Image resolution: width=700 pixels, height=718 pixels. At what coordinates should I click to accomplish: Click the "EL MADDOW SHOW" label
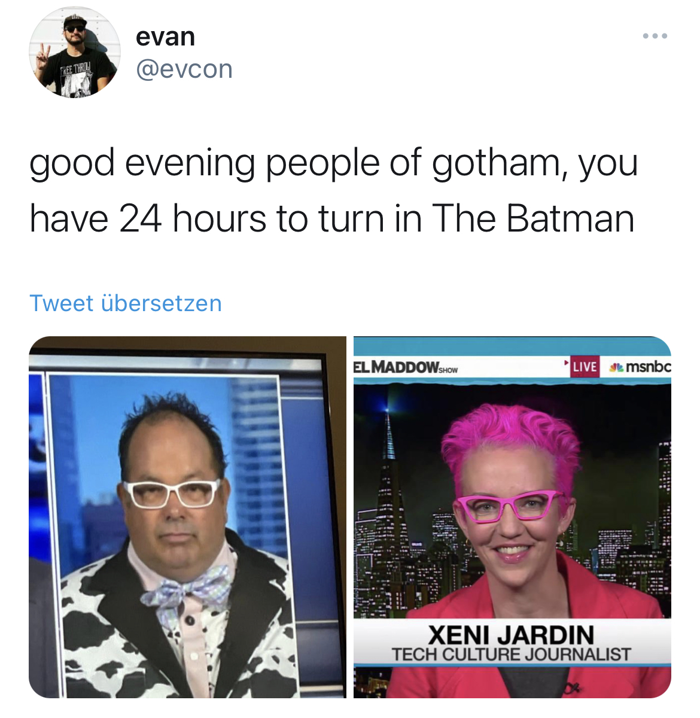coord(406,367)
